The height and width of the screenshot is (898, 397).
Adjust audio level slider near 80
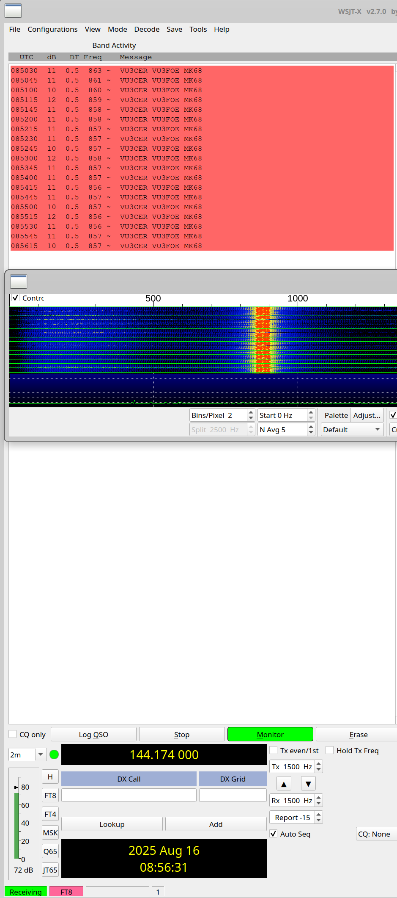(x=17, y=787)
